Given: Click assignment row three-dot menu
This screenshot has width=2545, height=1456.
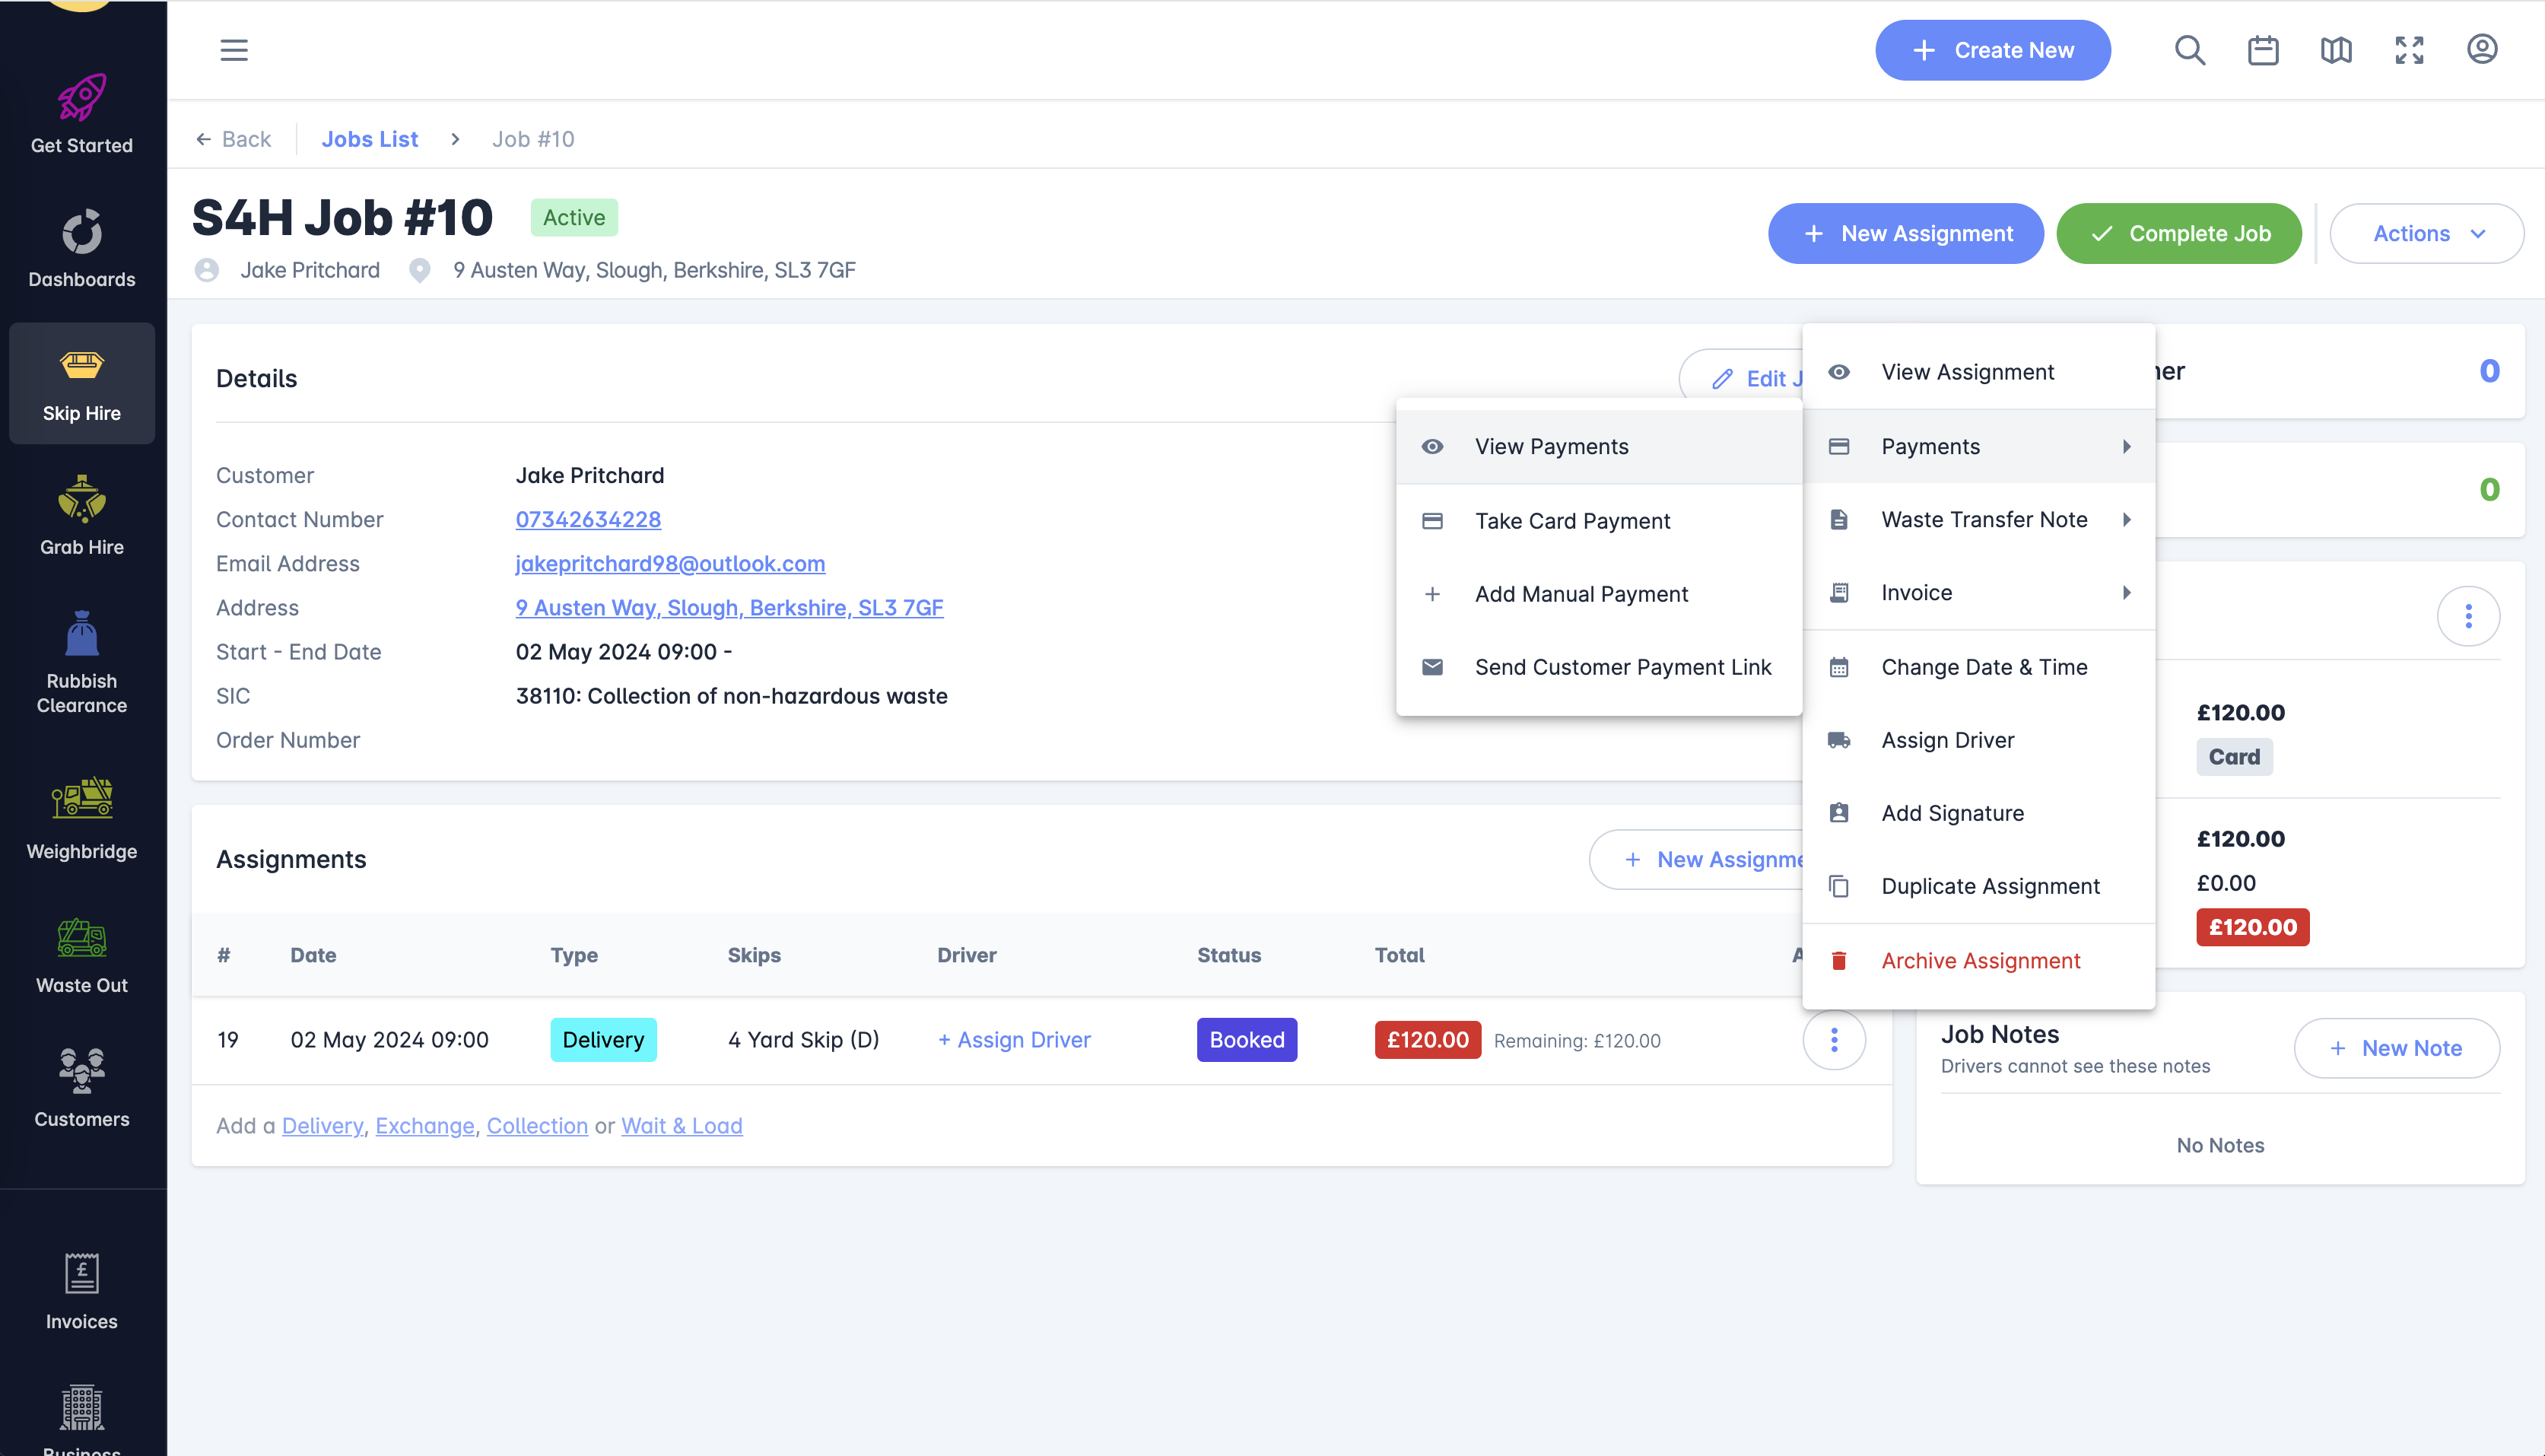Looking at the screenshot, I should 1833,1040.
